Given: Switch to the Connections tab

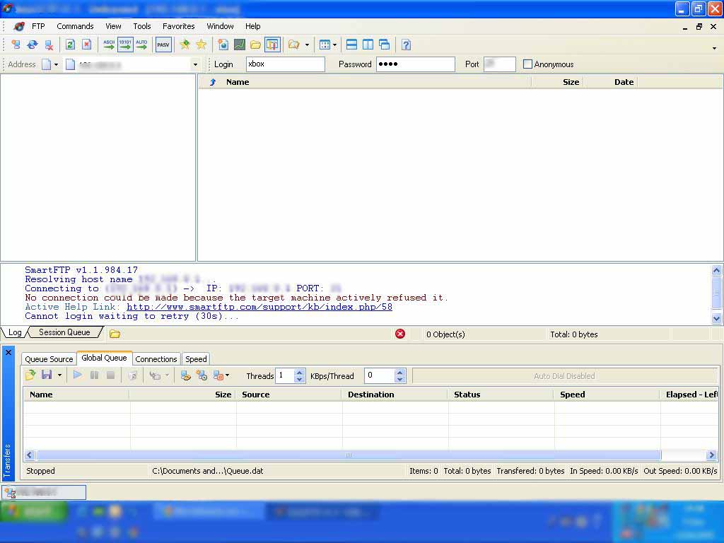Looking at the screenshot, I should [x=156, y=359].
